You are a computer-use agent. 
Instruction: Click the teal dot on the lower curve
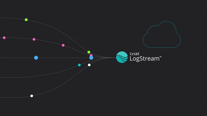coord(79,65)
